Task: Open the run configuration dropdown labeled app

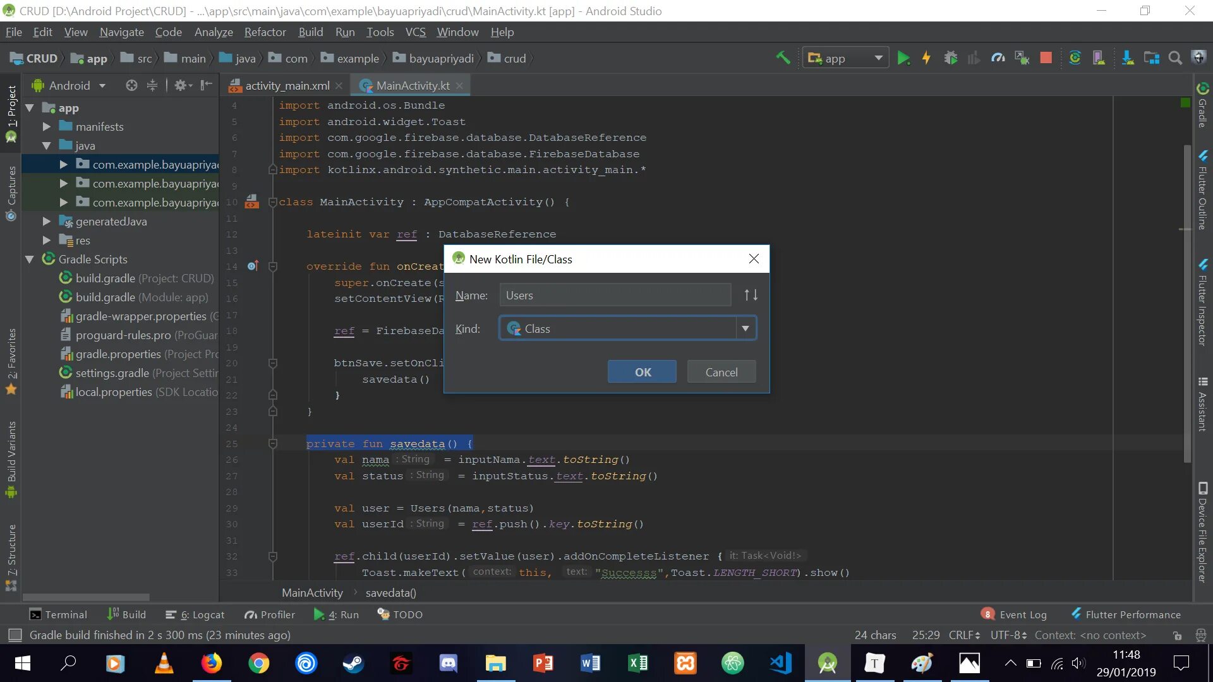Action: [x=845, y=57]
